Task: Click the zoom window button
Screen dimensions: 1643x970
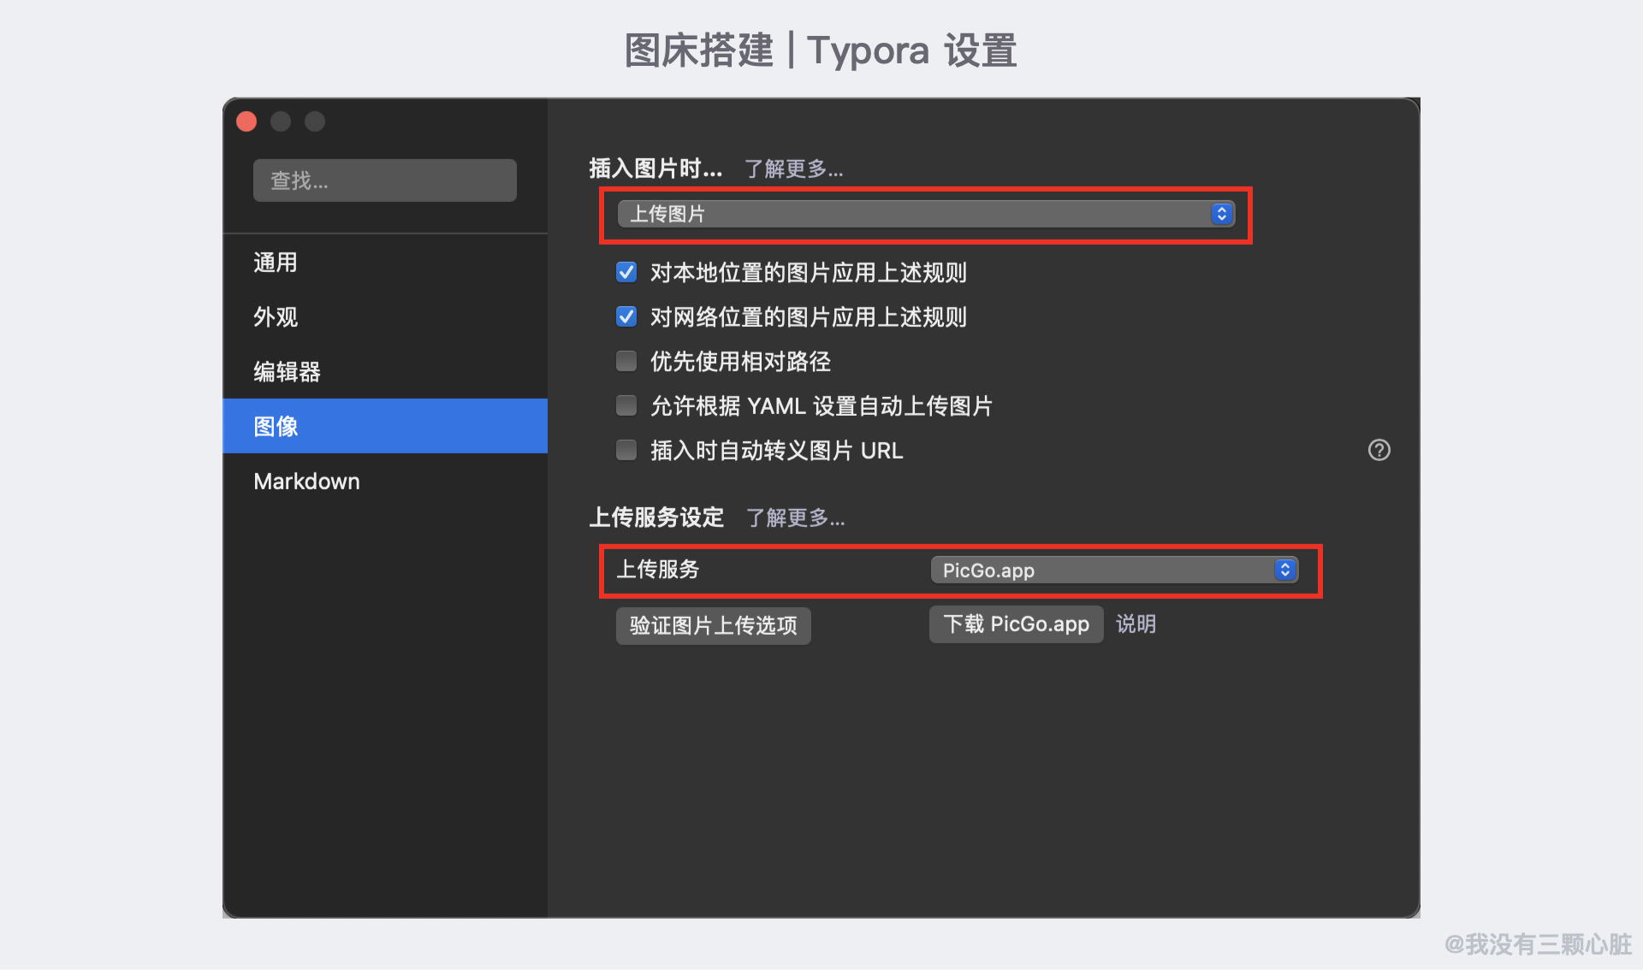Action: (x=315, y=121)
